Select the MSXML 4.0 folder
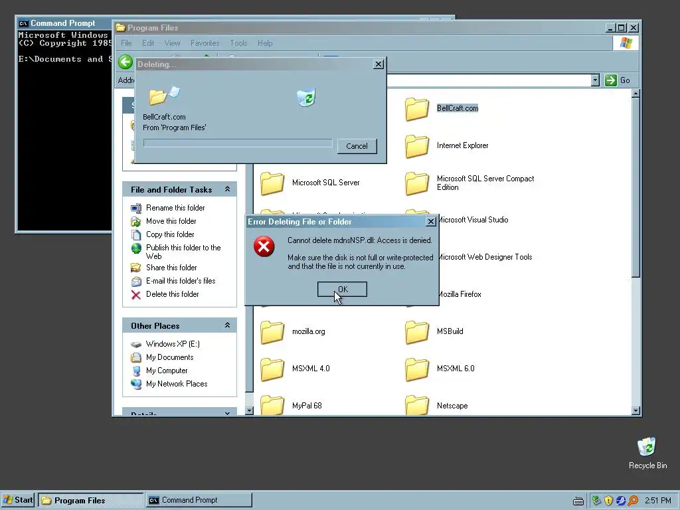This screenshot has width=680, height=510. coord(295,369)
